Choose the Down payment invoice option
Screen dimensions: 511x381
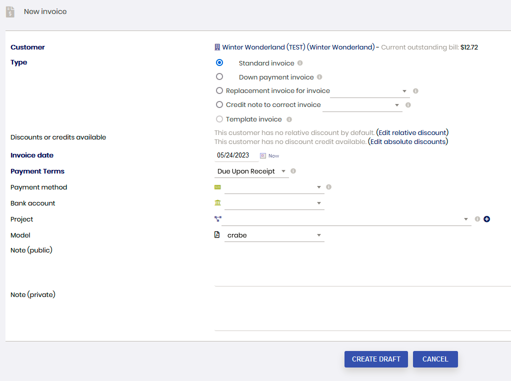coord(219,77)
